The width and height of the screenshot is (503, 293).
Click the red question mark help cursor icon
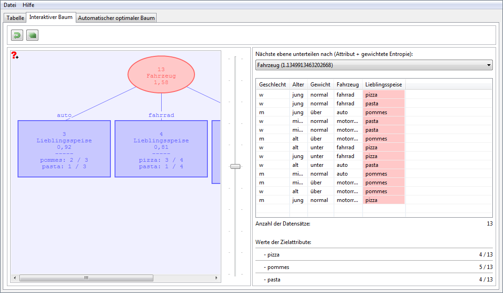tap(15, 55)
